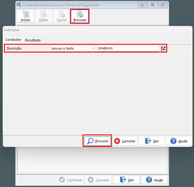Screen dimensions: 194x187
Task: Open Ajuda in the main window footer
Action: 154,180
